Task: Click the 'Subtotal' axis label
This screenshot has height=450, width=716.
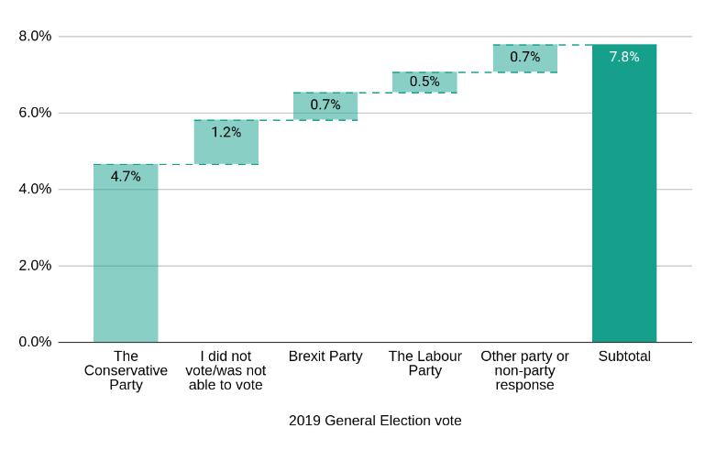Action: (623, 357)
